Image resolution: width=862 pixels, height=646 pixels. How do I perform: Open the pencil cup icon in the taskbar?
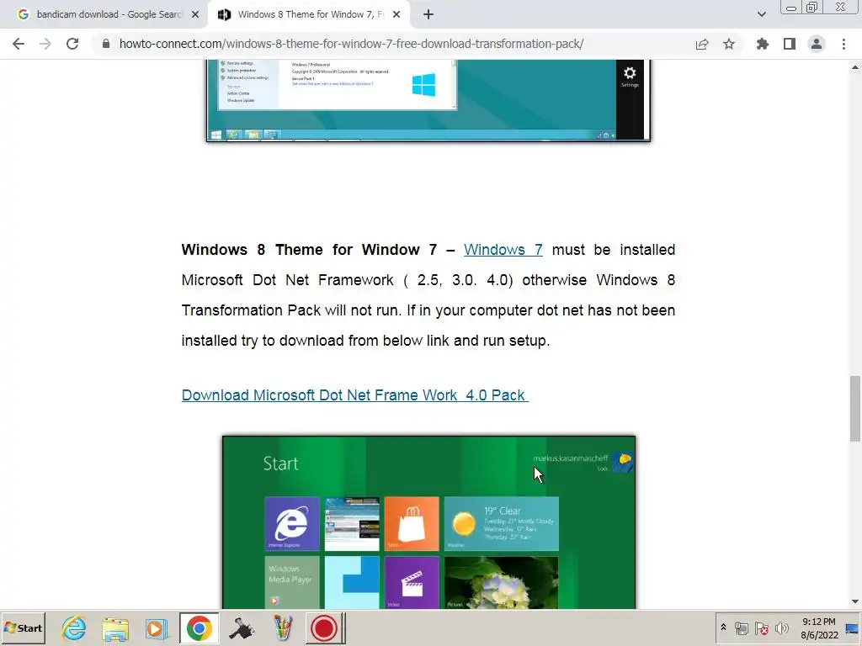tap(283, 627)
